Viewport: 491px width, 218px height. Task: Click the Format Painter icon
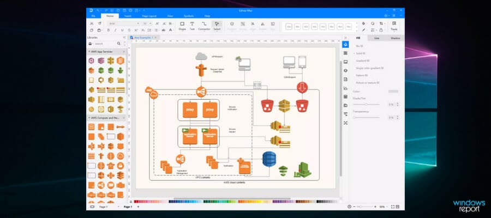(100, 23)
